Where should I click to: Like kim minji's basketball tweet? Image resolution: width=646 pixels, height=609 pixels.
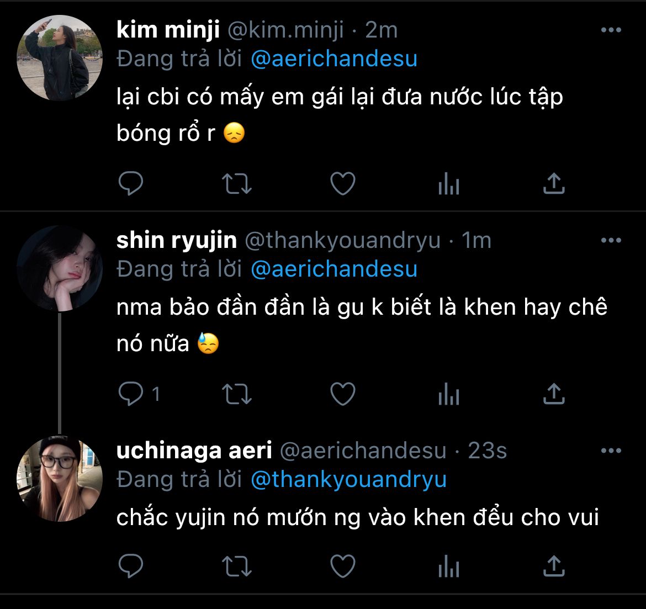coord(342,184)
